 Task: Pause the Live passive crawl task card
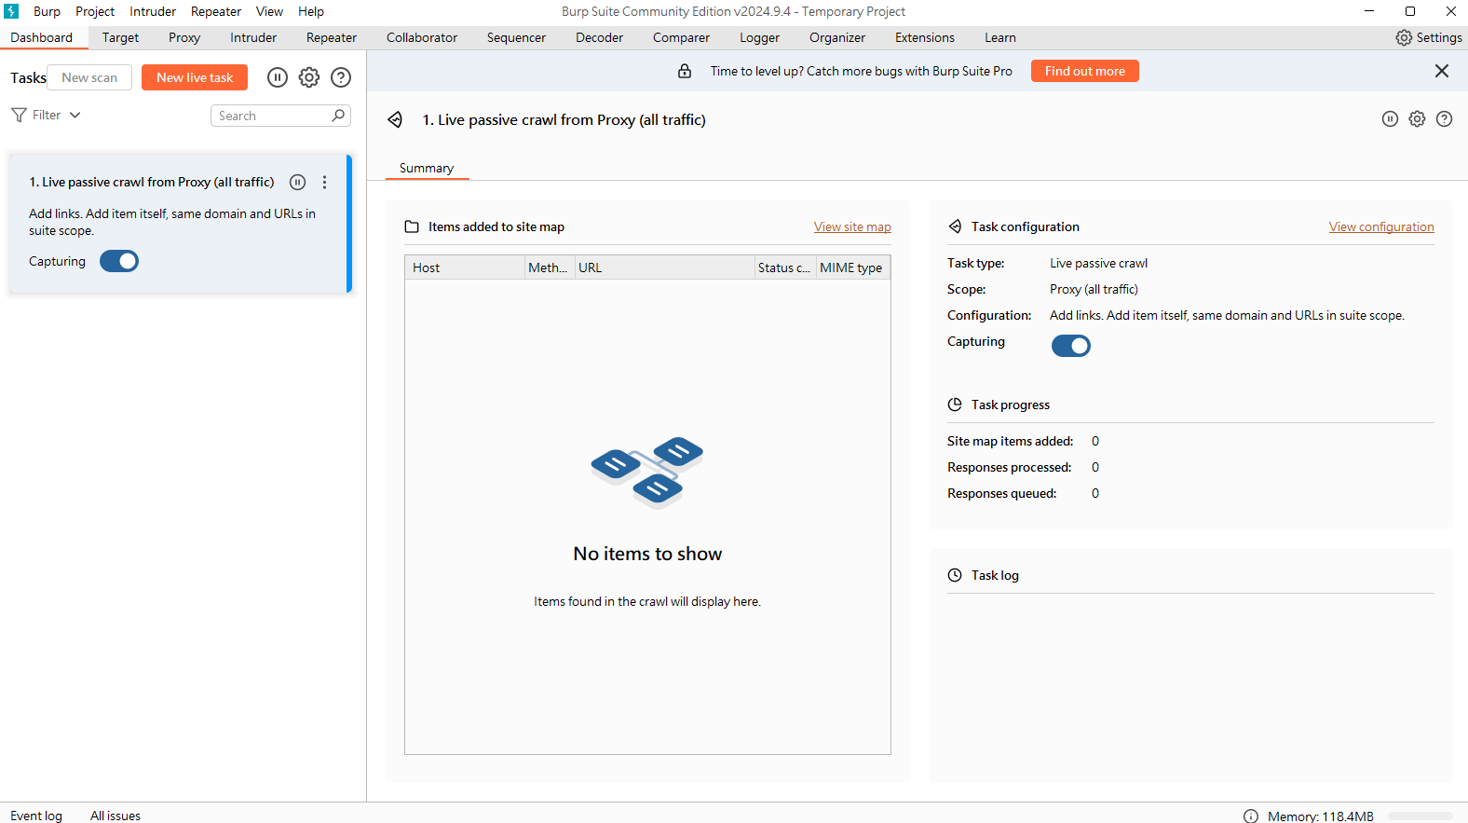click(298, 183)
